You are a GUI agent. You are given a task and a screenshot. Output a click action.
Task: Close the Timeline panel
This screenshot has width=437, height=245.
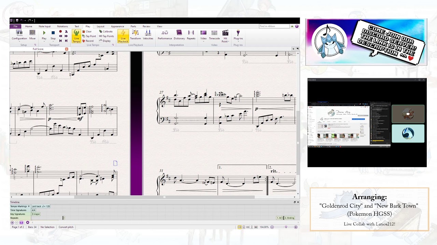coord(298,202)
